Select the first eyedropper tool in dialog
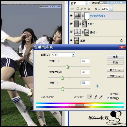This screenshot has height=127, width=127. [90, 97]
